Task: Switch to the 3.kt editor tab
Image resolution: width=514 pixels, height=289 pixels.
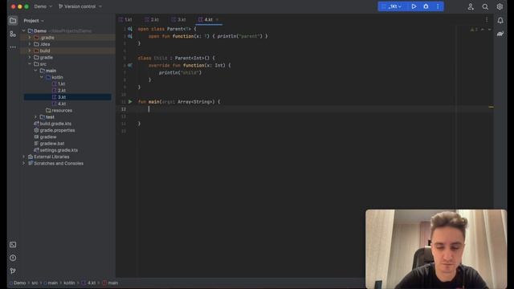Action: point(178,19)
